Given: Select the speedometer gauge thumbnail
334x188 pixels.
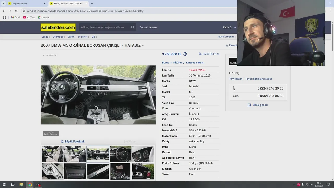Looking at the screenshot, I should click(x=143, y=154).
